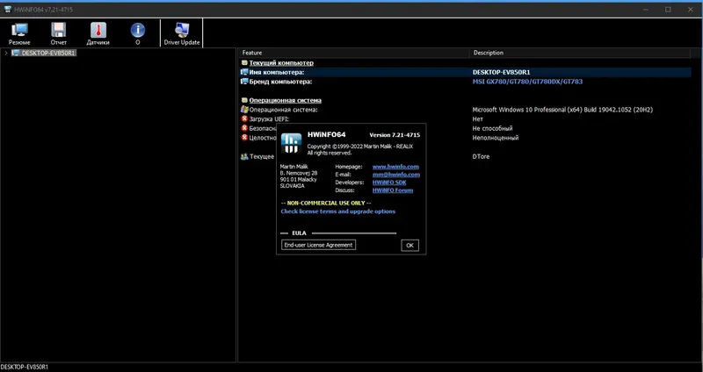Select DESKTOP-EV850R1 in the left tree

point(49,53)
